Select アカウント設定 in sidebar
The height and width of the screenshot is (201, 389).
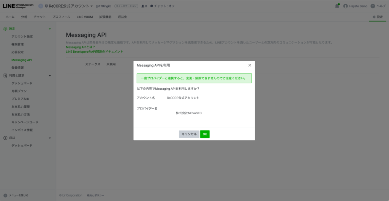click(x=22, y=37)
